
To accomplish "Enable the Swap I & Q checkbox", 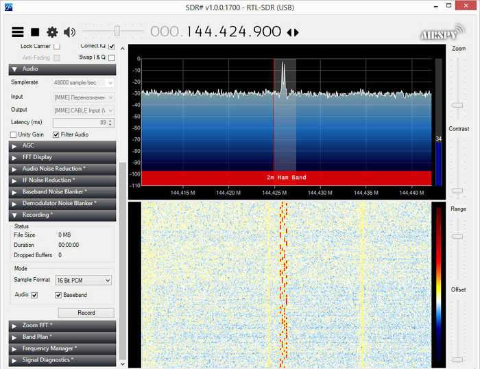I will [x=112, y=58].
